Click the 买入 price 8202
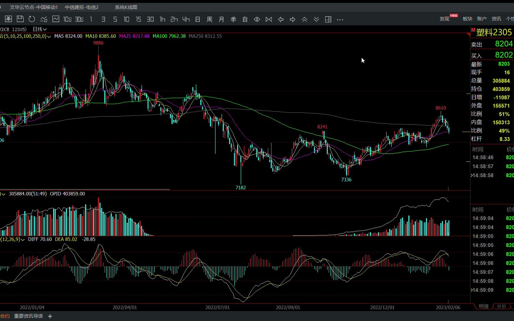Image resolution: width=514 pixels, height=321 pixels. point(504,55)
